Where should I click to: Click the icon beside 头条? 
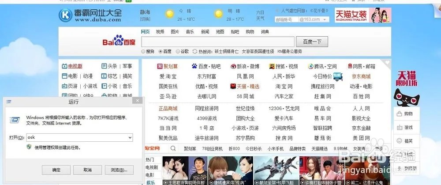104,66
